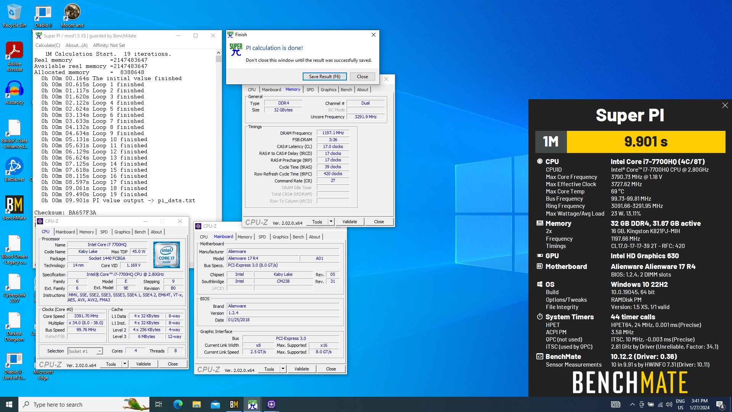Open Baldur's Gate Enhanced desktop icon
The image size is (732, 412).
[x=14, y=134]
